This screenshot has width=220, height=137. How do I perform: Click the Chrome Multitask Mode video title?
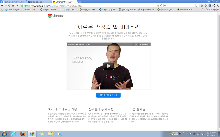(x=79, y=45)
